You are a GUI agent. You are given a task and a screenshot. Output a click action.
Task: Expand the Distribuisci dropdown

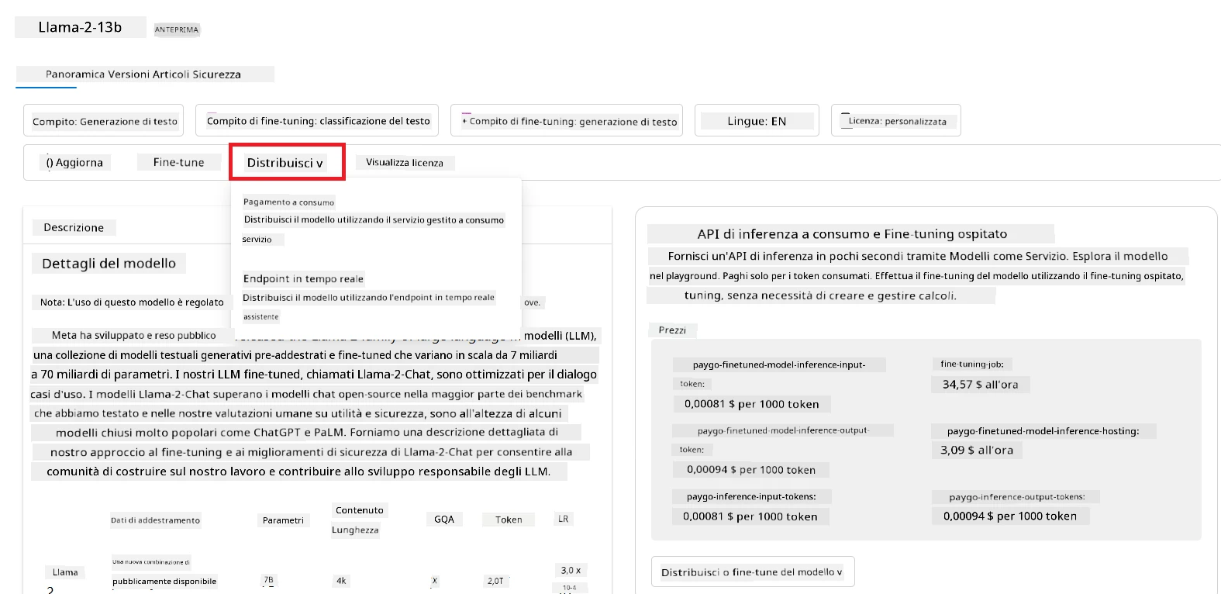tap(285, 163)
